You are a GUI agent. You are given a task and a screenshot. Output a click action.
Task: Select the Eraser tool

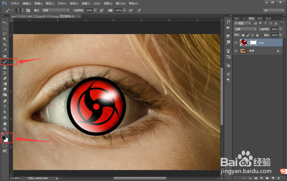point(5,78)
